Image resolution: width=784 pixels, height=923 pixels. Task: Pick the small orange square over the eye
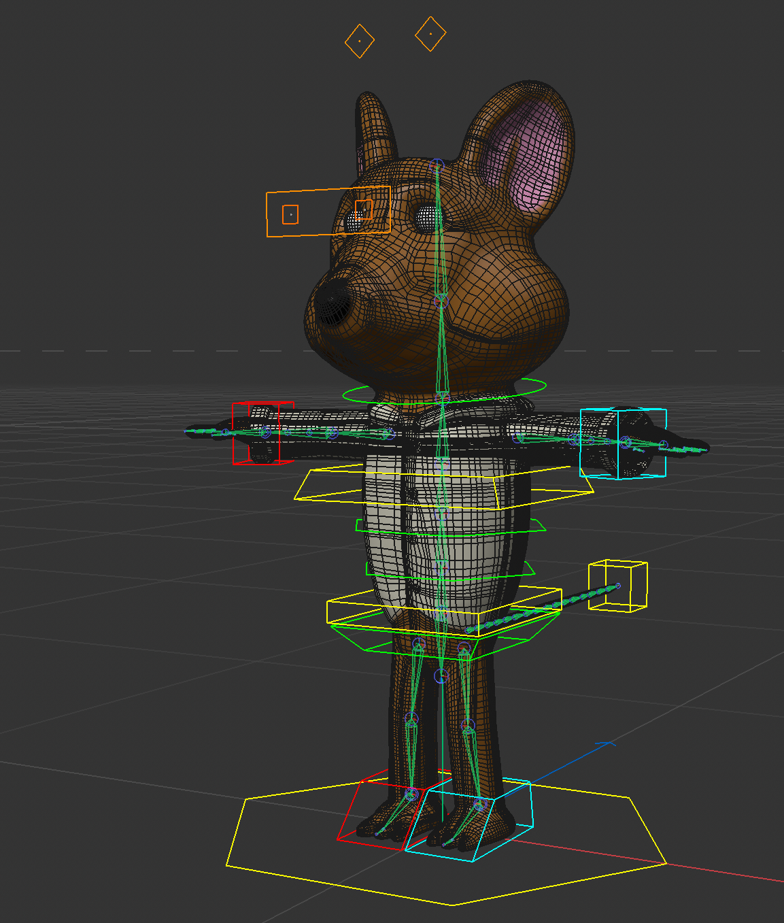click(364, 209)
